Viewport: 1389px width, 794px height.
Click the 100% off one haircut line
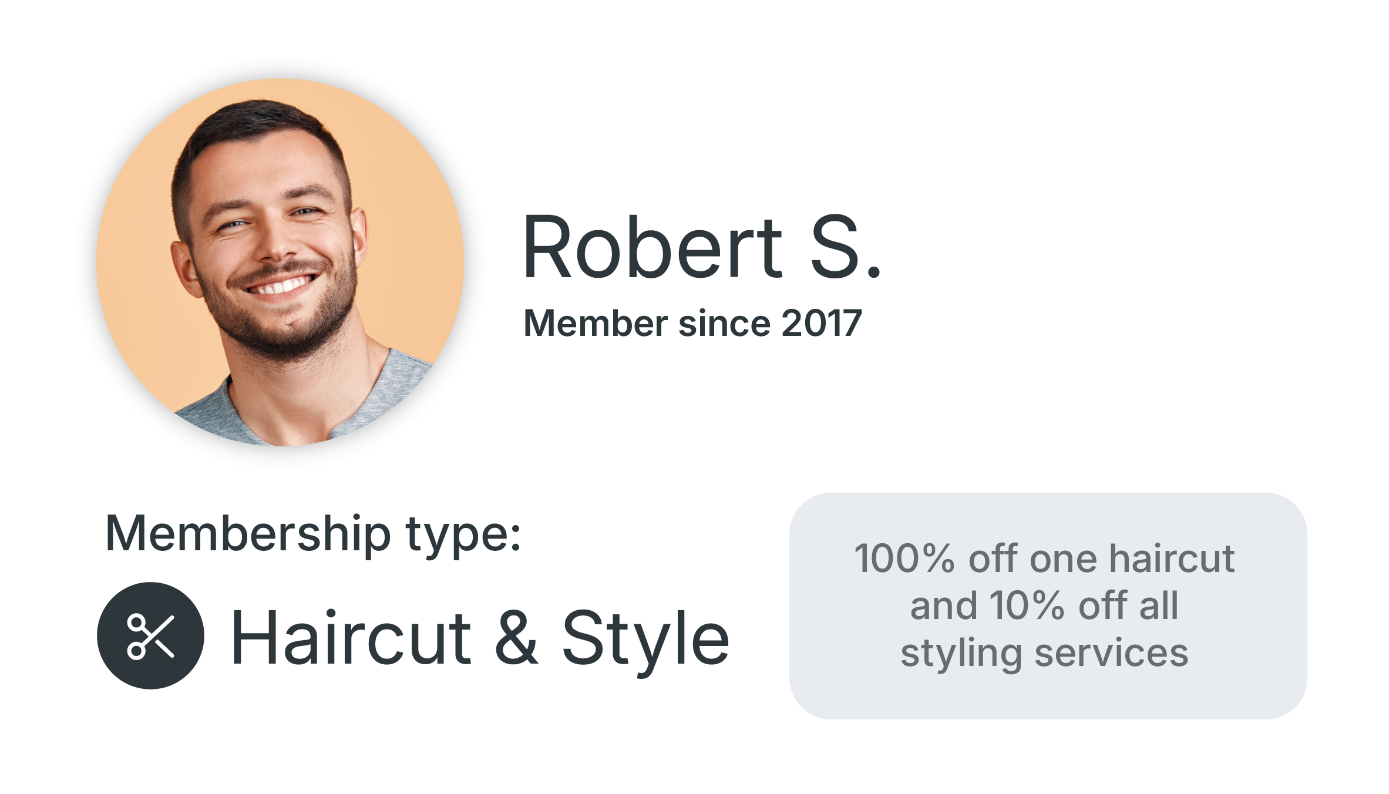pyautogui.click(x=1044, y=558)
